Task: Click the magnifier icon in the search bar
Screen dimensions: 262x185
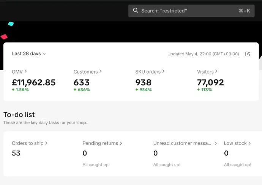Action: (x=136, y=11)
